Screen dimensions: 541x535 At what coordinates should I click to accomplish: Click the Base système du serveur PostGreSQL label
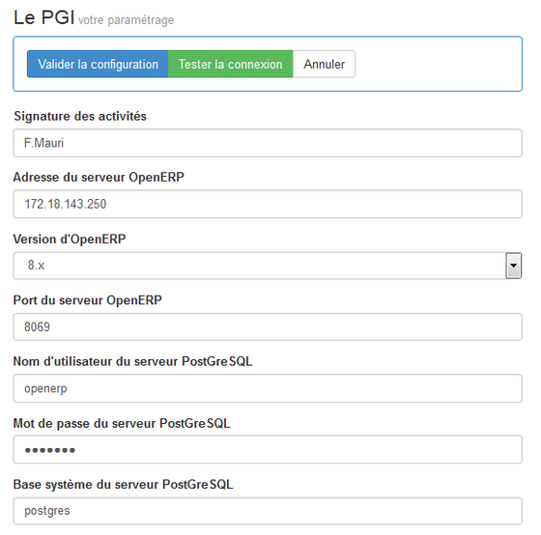point(124,485)
